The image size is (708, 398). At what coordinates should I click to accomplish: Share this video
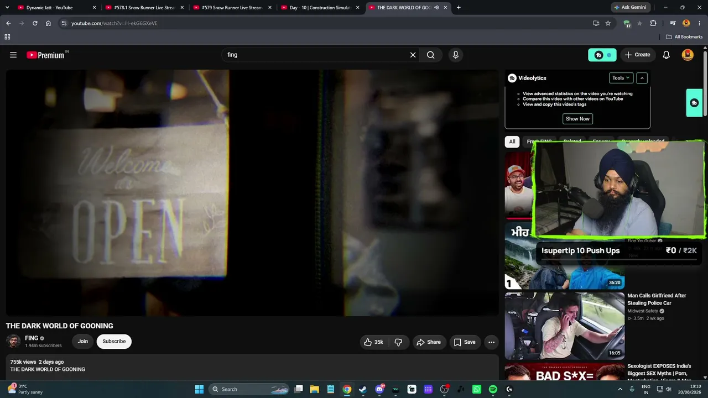pos(429,342)
